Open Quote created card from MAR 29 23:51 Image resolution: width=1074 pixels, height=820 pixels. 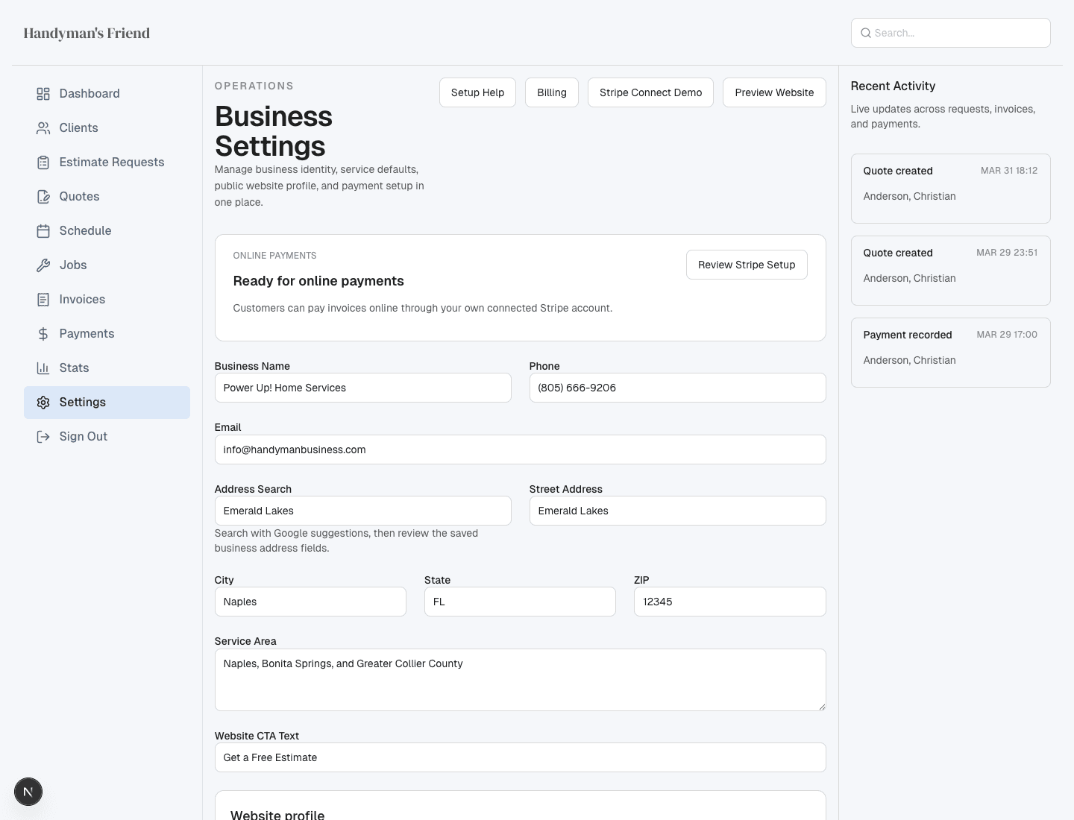coord(951,271)
